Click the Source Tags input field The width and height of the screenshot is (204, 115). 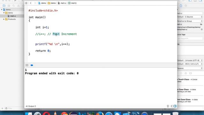pos(190,38)
